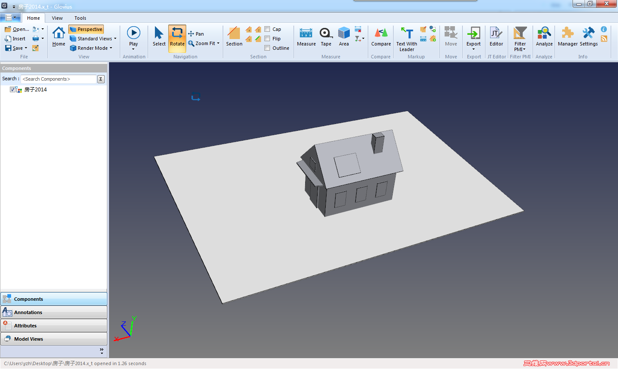618x369 pixels.
Task: Go to the Home view
Action: pos(59,36)
